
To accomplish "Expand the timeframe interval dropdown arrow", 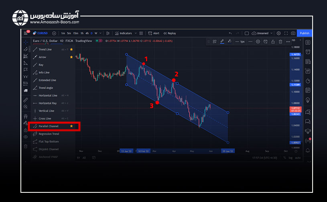I will pos(101,33).
